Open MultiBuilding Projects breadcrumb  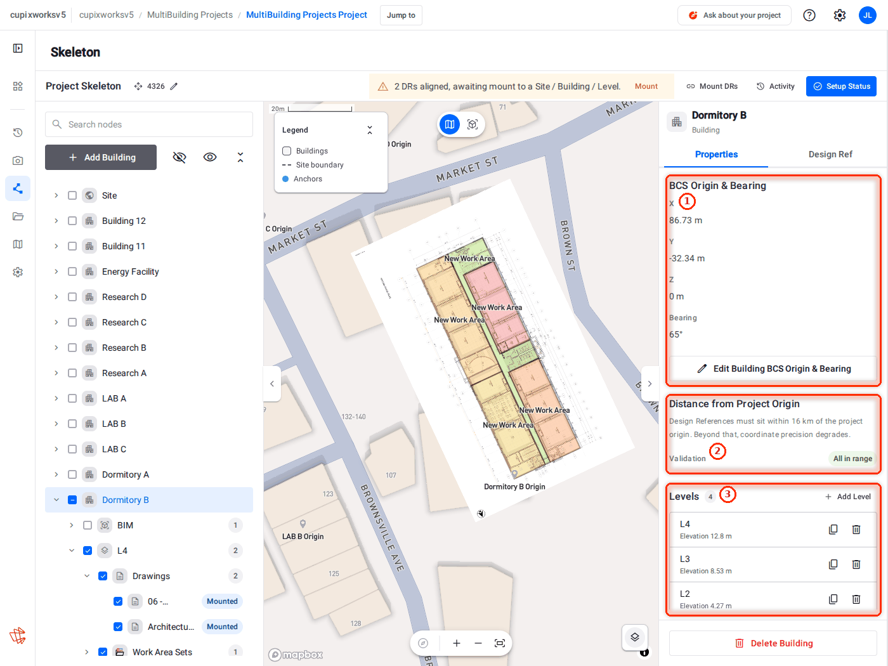click(x=190, y=15)
